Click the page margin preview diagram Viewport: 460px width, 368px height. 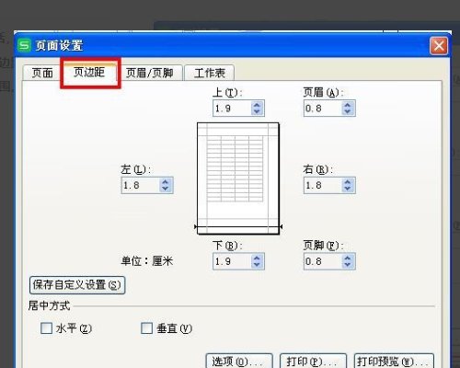[x=238, y=178]
